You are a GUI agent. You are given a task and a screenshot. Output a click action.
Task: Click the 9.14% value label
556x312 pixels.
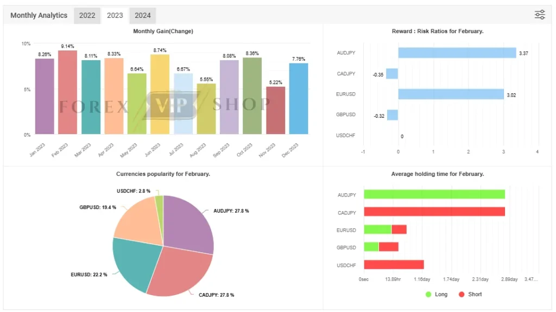click(67, 47)
